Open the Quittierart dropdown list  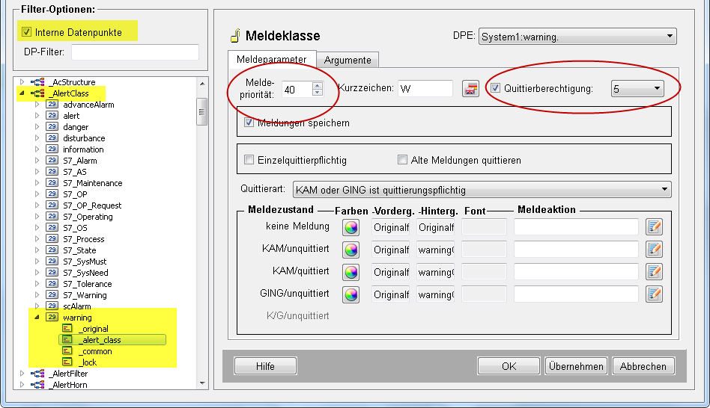482,190
